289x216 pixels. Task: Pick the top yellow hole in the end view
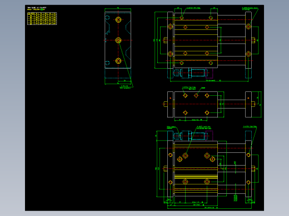(118, 19)
